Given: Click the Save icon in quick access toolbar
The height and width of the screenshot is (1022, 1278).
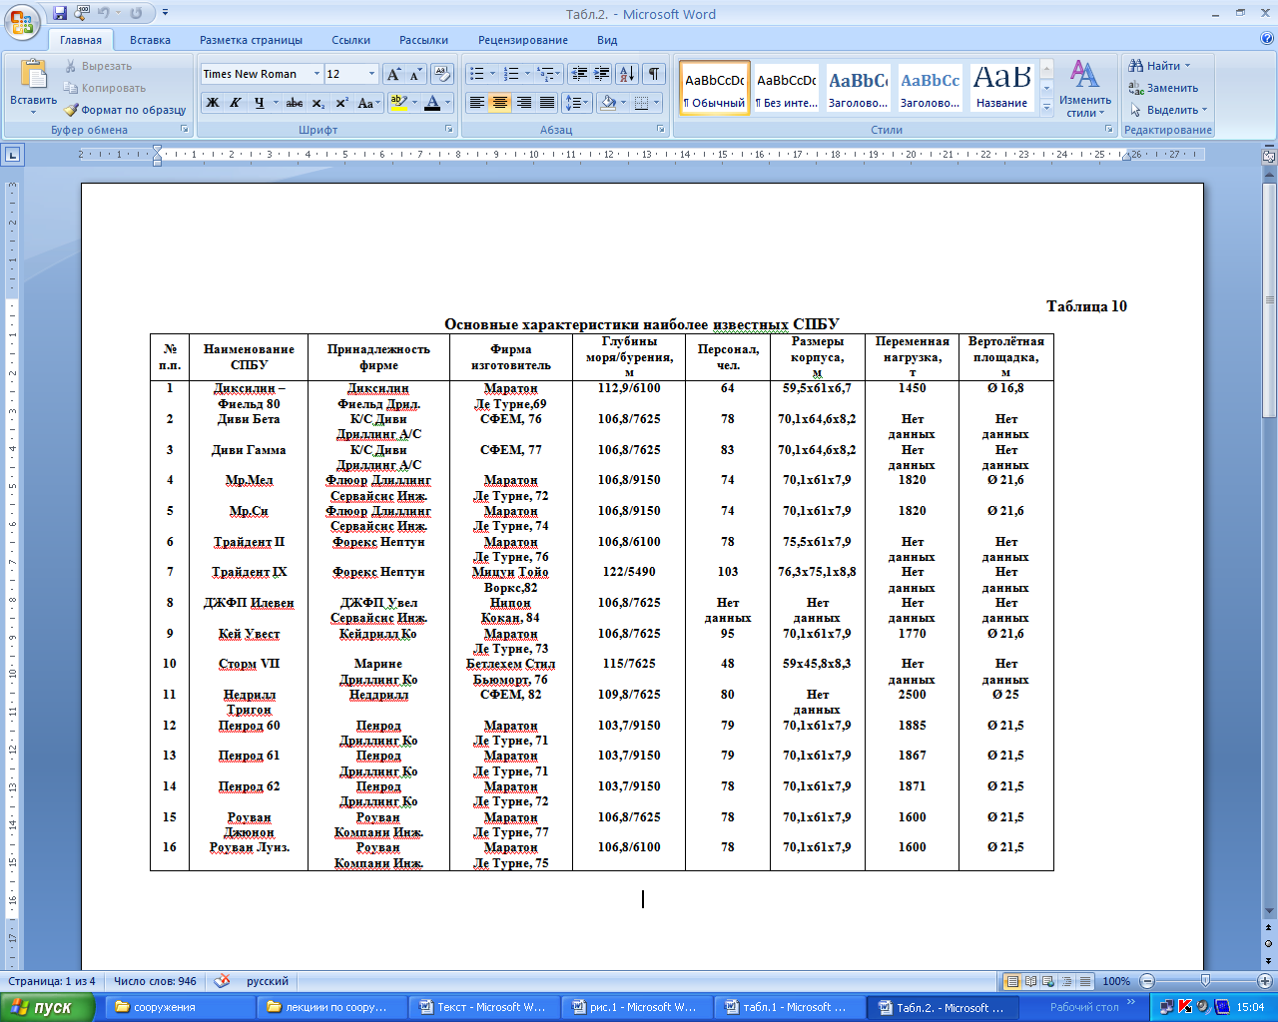Looking at the screenshot, I should [x=60, y=13].
